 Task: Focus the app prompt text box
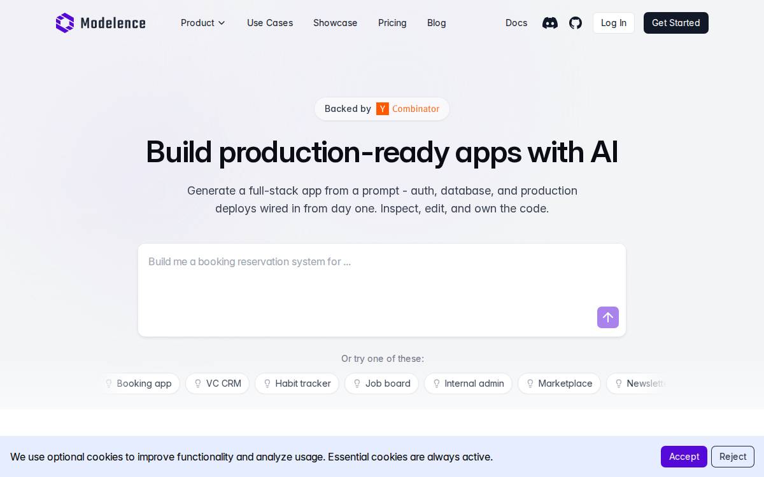(x=382, y=290)
